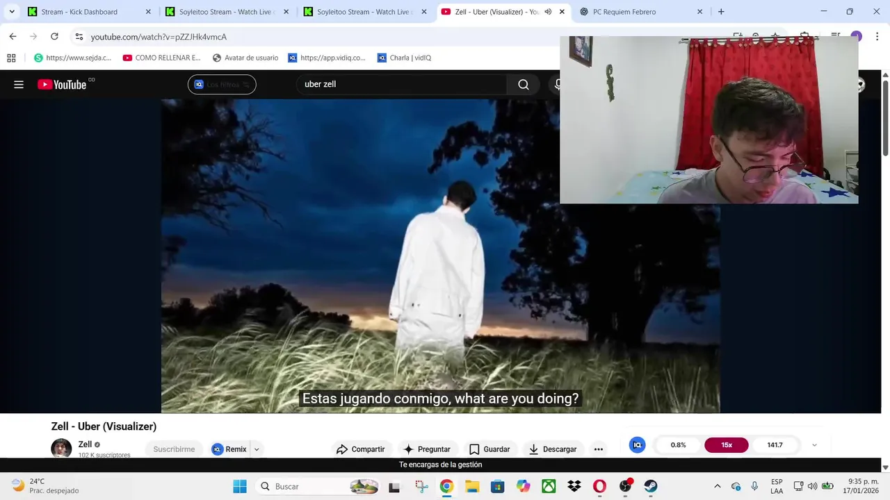Open Task View from the taskbar

[x=394, y=487]
